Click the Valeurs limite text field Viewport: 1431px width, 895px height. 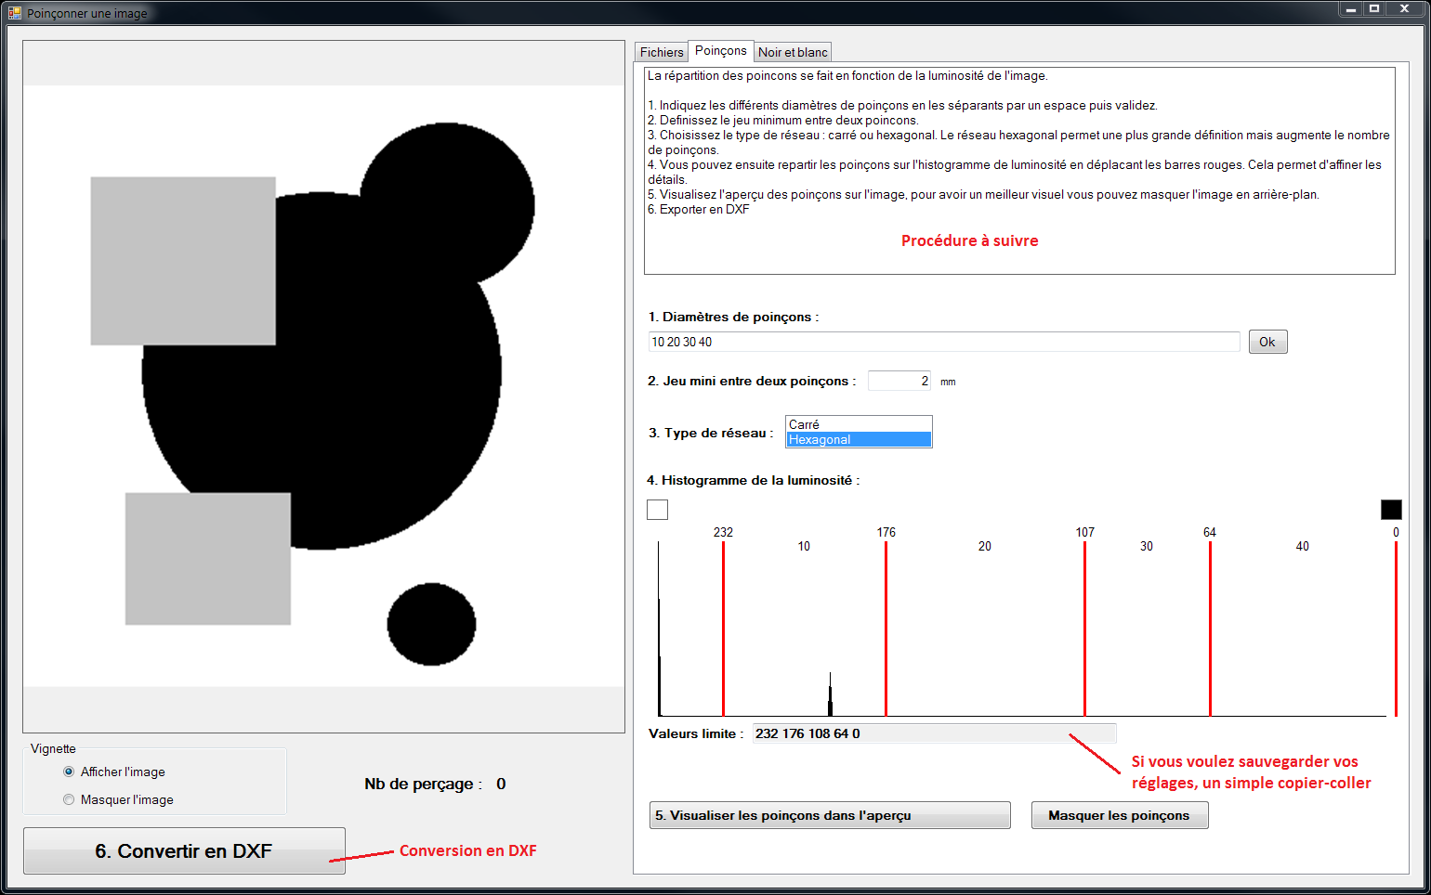(933, 733)
